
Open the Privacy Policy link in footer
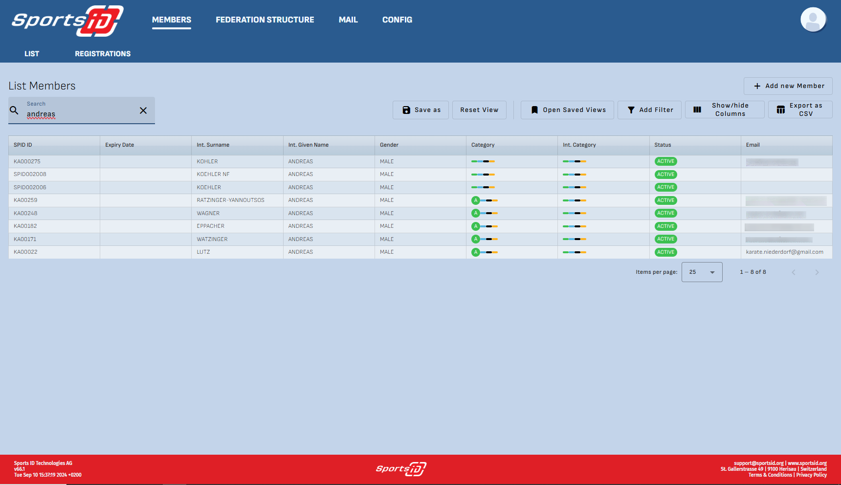click(811, 475)
